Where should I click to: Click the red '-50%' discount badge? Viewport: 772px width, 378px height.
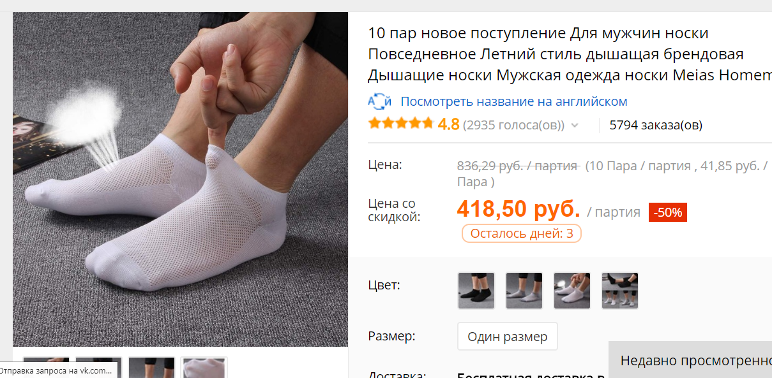click(x=668, y=212)
